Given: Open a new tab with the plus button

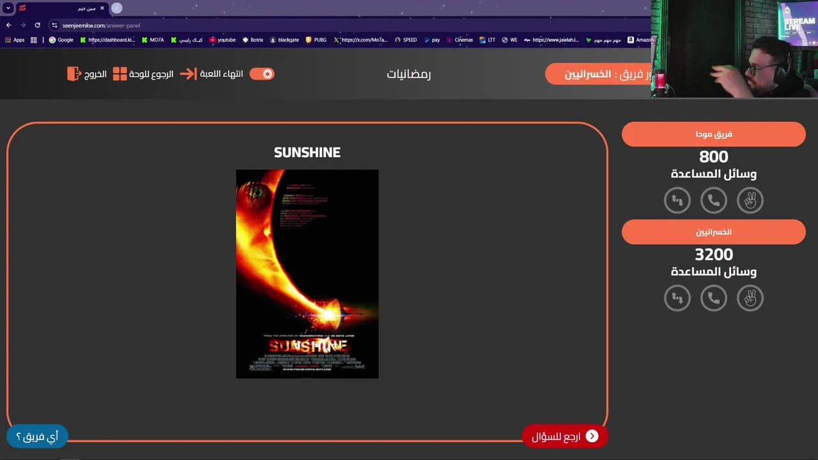Looking at the screenshot, I should [117, 8].
